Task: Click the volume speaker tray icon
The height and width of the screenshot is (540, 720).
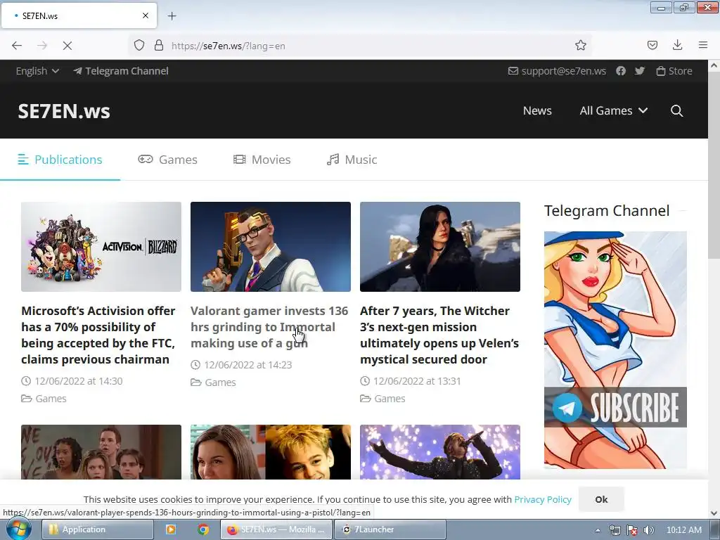Action: 649,530
